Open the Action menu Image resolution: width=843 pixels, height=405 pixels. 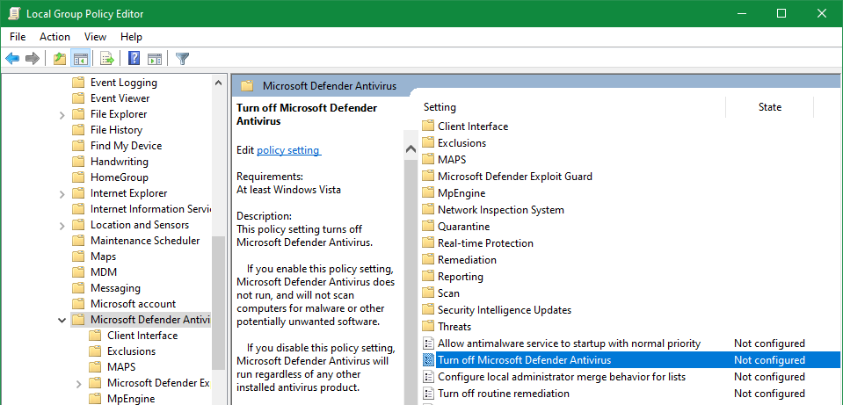coord(55,37)
